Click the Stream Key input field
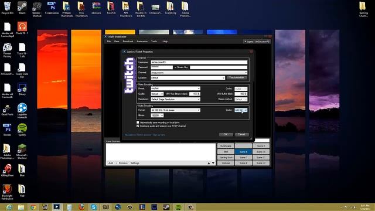Viewport: 375px width, 211px height. tap(219, 67)
